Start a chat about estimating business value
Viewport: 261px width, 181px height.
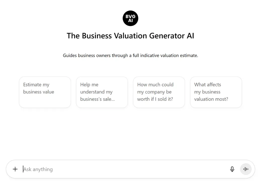click(45, 92)
